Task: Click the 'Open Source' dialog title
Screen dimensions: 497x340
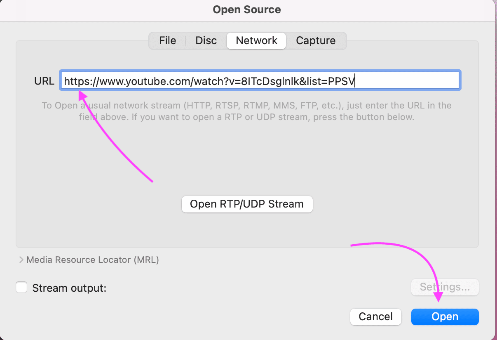Action: click(247, 9)
